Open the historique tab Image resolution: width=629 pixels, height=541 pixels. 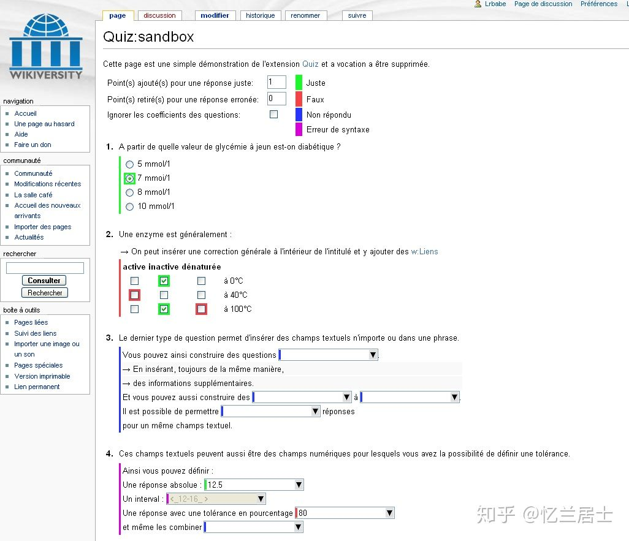(x=261, y=16)
